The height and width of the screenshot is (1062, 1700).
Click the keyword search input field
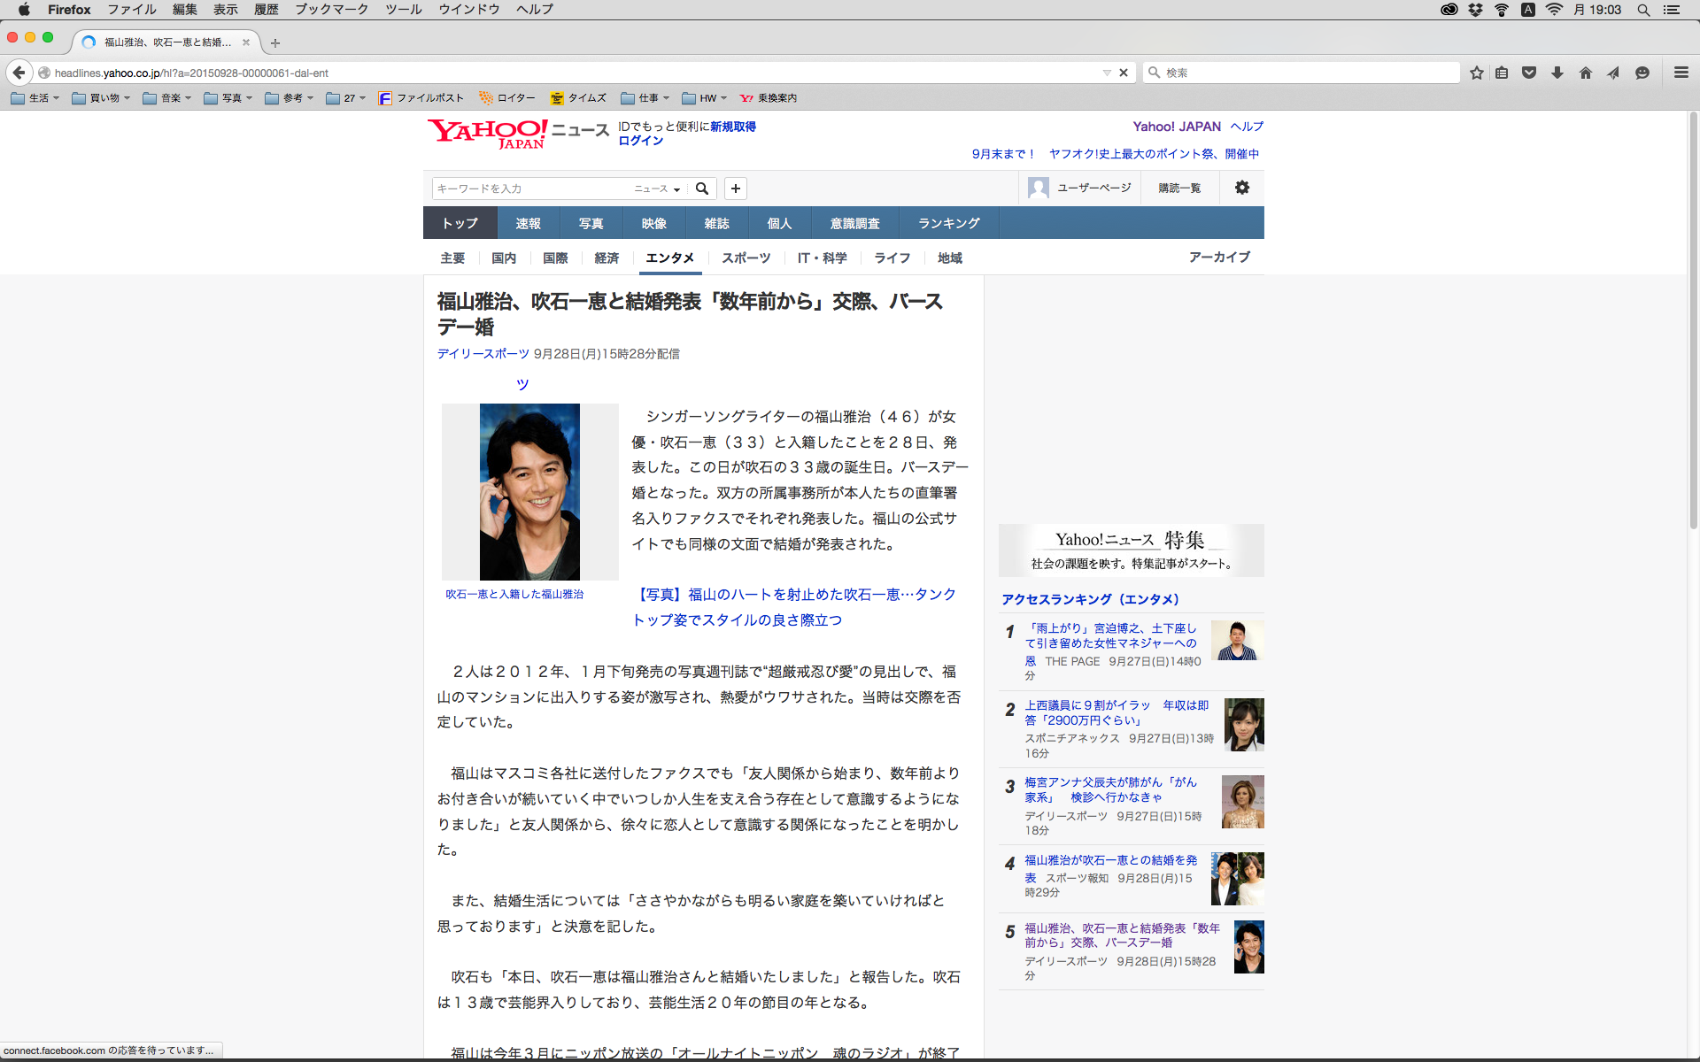(x=529, y=189)
